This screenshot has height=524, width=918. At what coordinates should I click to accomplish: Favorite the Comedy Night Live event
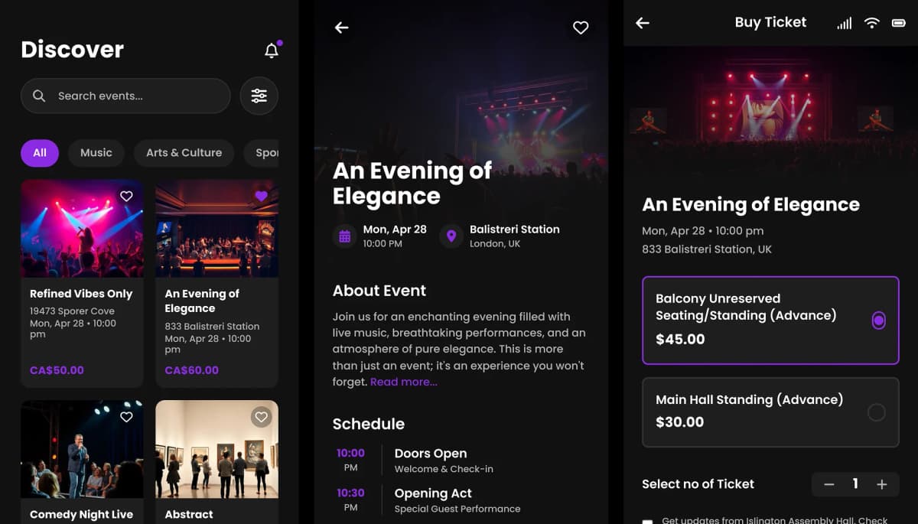pos(126,417)
